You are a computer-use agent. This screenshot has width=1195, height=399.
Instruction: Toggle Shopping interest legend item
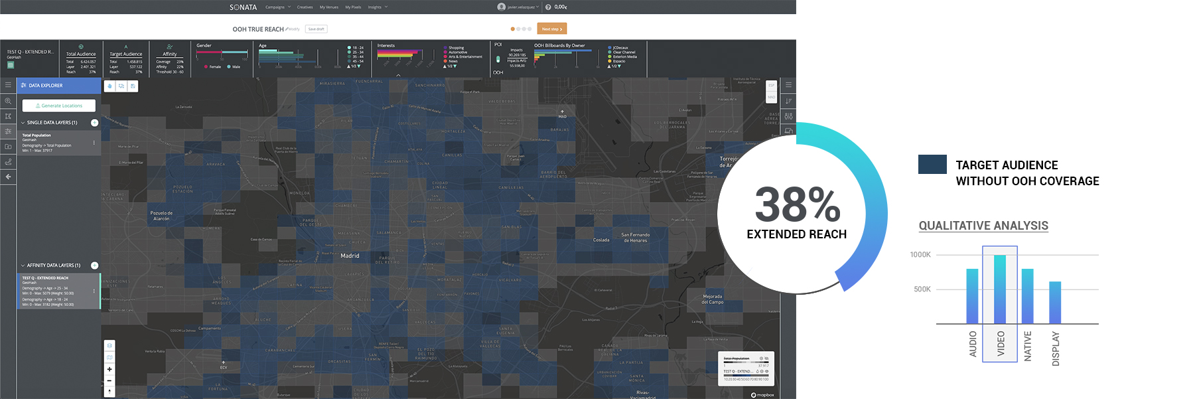[454, 48]
